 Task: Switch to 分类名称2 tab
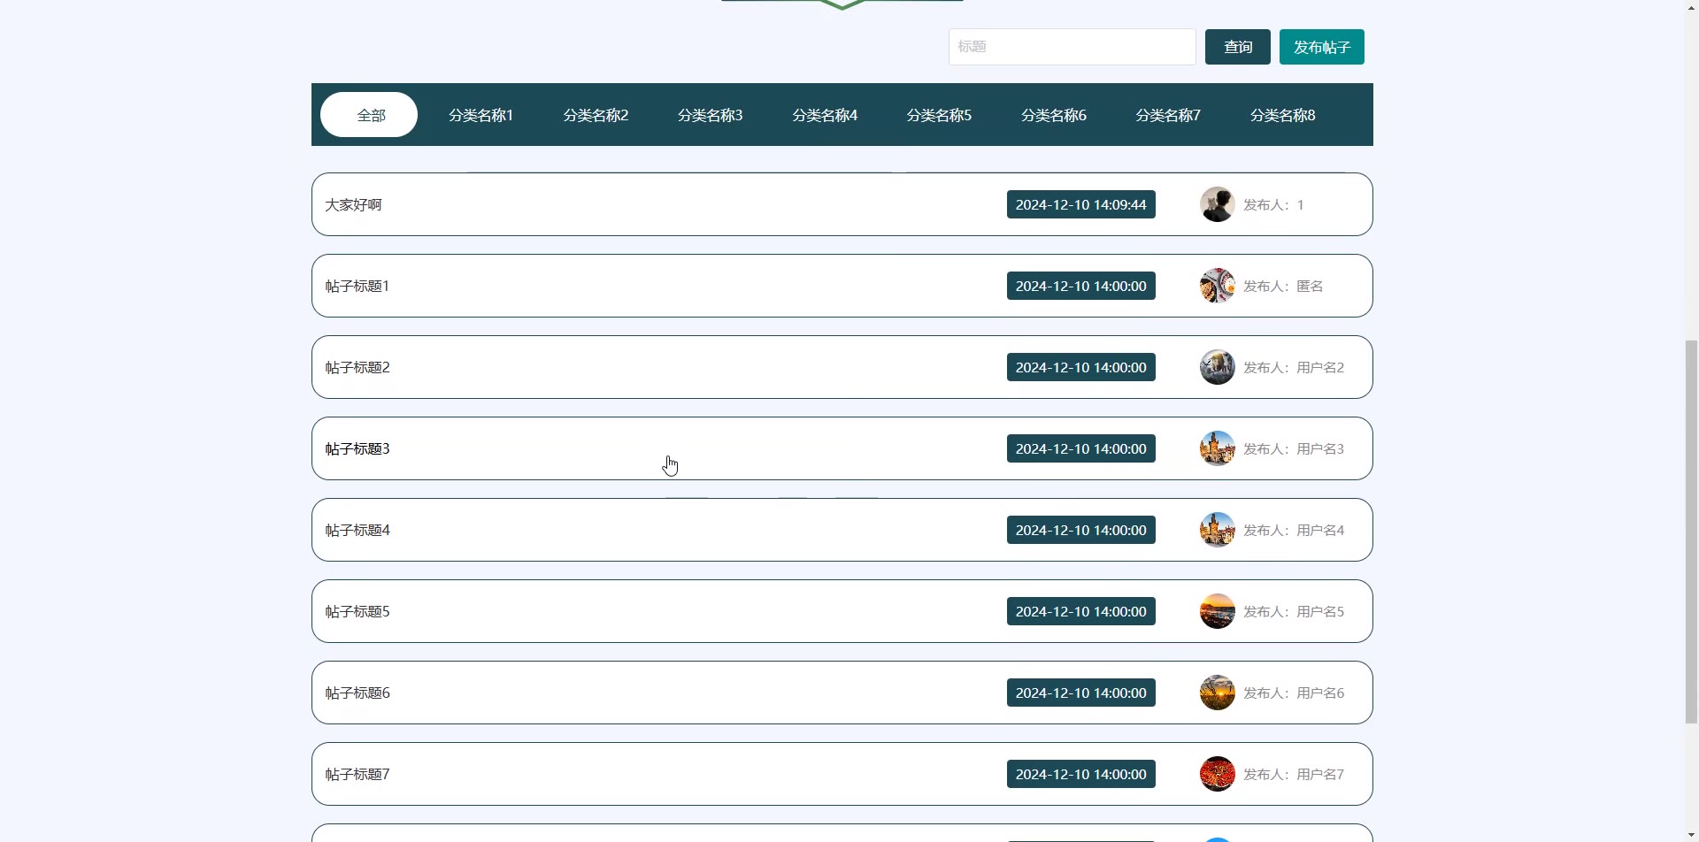click(x=596, y=115)
